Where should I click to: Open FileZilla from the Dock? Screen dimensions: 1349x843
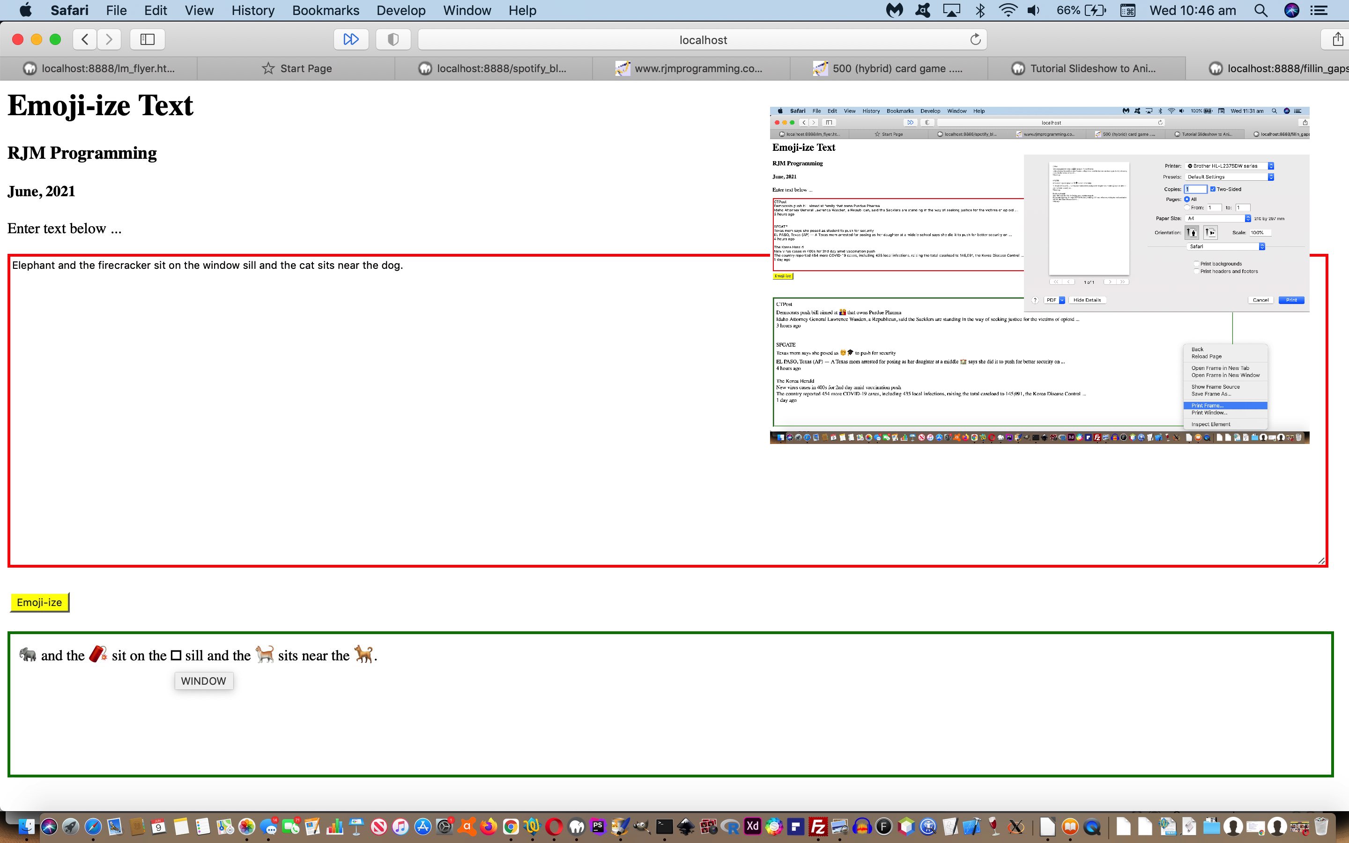click(818, 826)
